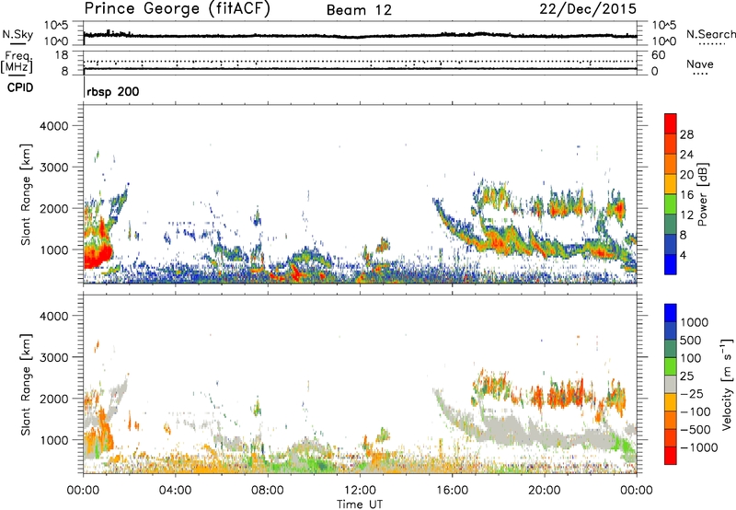Select the 'Time UT' axis title

coord(360,504)
